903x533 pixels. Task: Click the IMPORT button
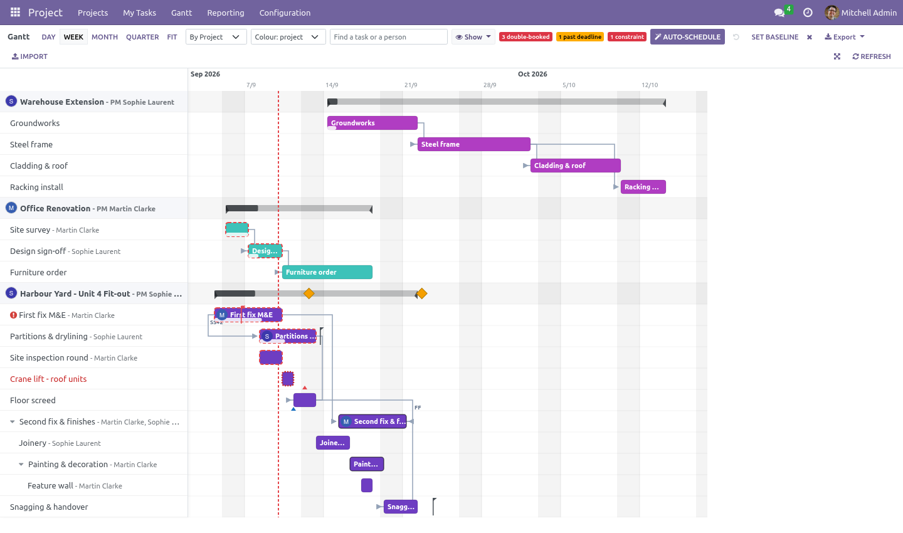[29, 56]
